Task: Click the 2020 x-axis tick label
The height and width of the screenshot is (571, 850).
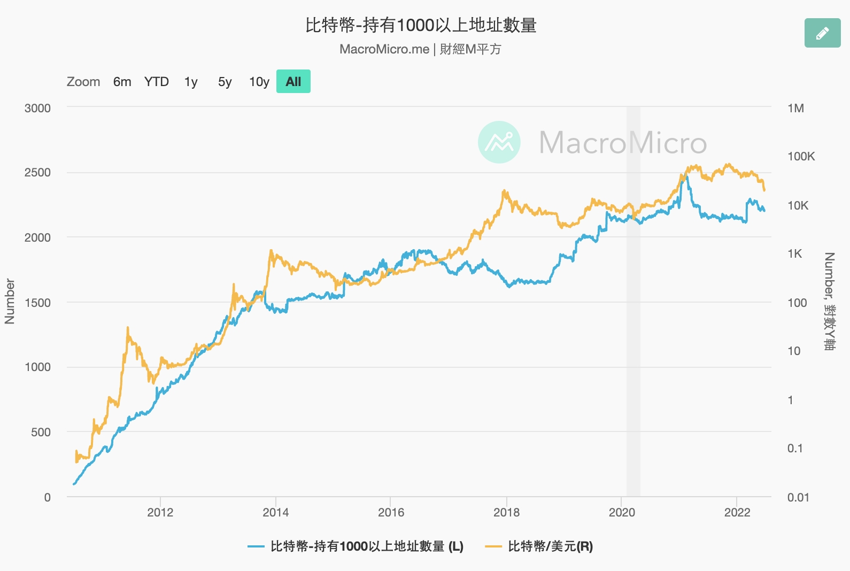Action: [x=622, y=512]
